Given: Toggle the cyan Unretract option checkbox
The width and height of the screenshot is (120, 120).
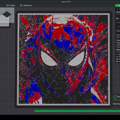Looking at the screenshot, I should coord(117,57).
